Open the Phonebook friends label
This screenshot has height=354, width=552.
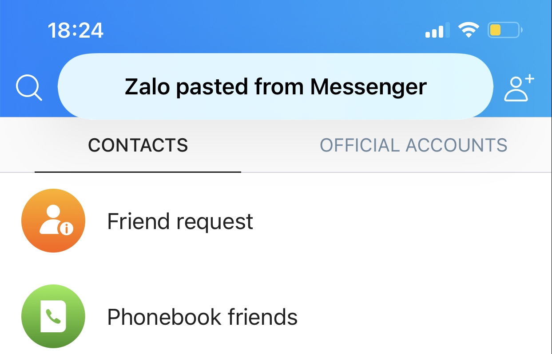202,317
